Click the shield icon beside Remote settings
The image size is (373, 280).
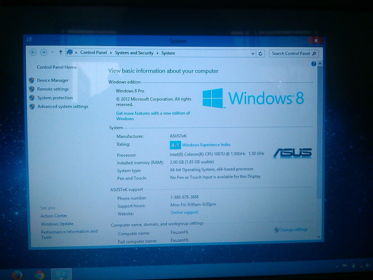click(x=32, y=89)
